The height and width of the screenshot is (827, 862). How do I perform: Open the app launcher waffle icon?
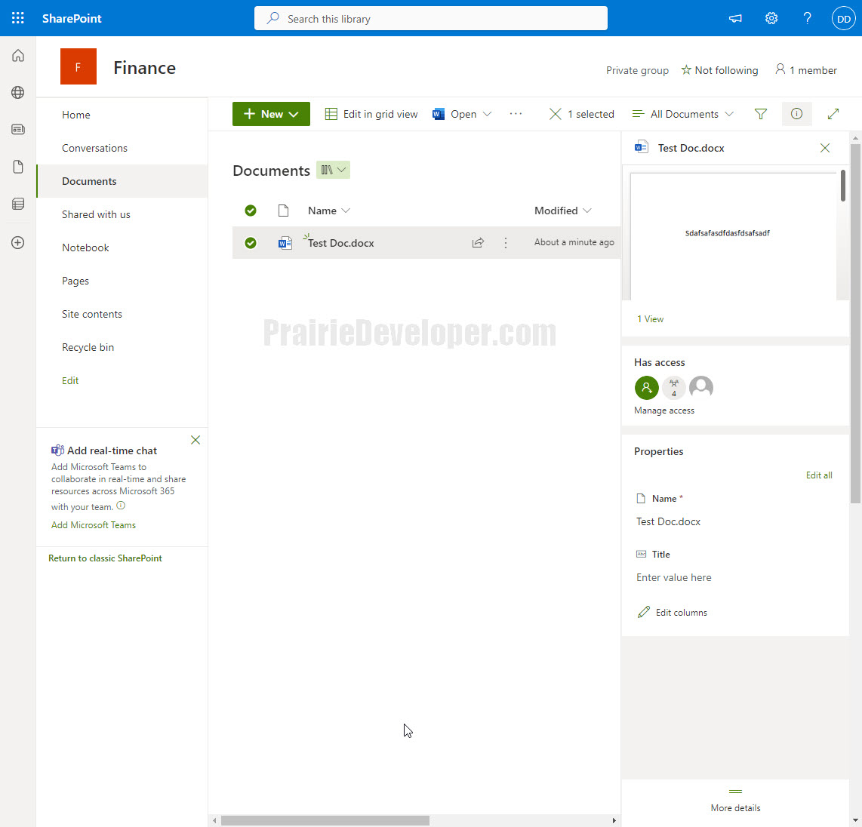17,18
